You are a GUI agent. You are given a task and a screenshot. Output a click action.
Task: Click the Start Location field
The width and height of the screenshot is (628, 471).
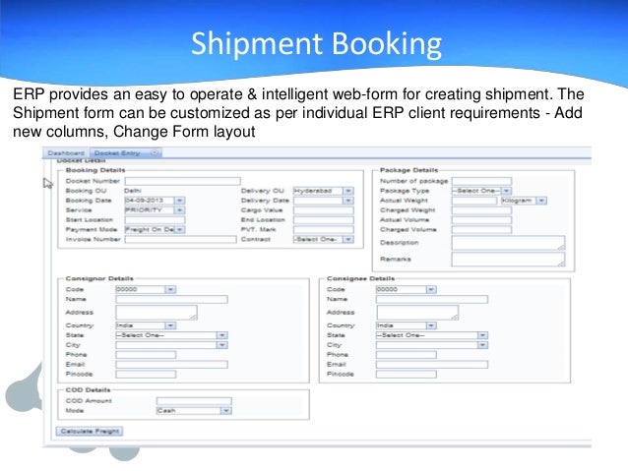click(155, 219)
